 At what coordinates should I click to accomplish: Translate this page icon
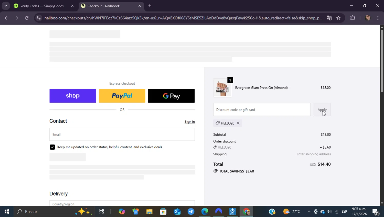point(329,18)
